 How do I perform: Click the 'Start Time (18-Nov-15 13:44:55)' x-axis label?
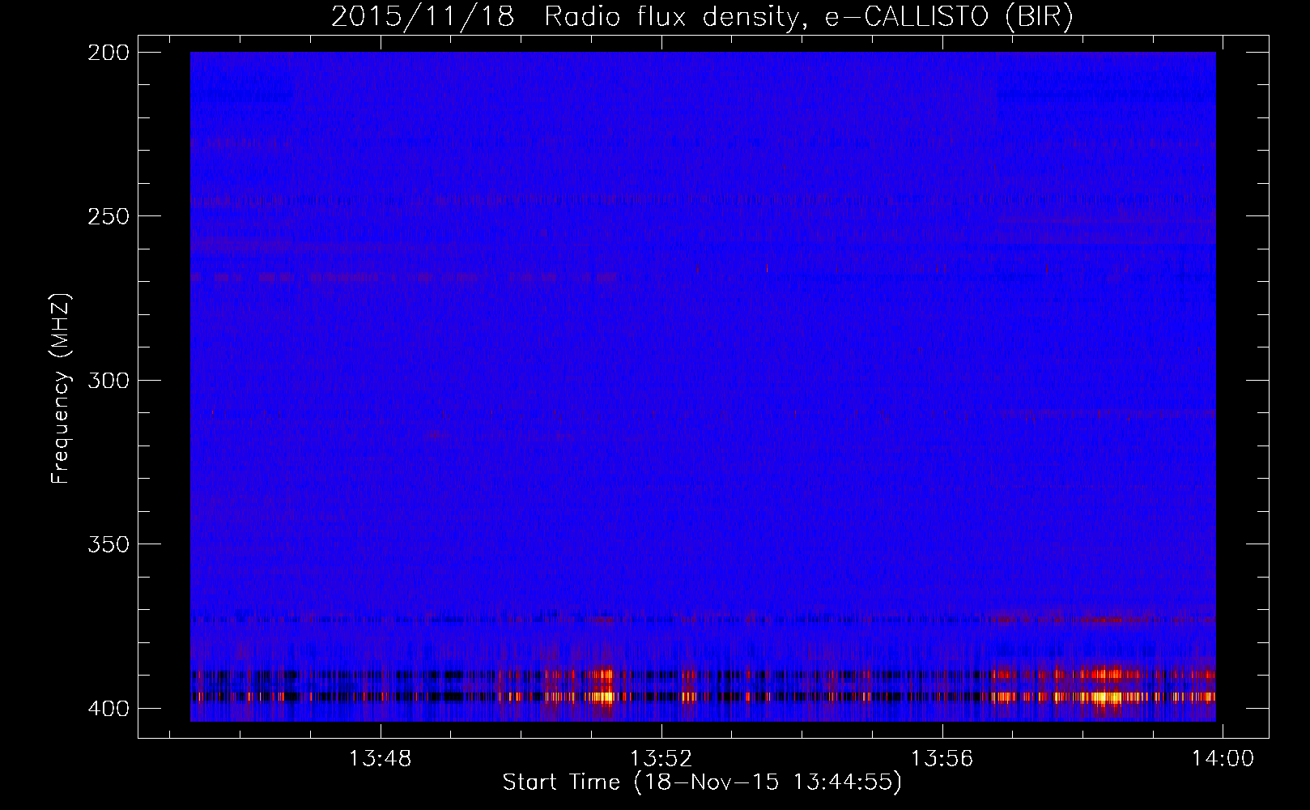[702, 782]
